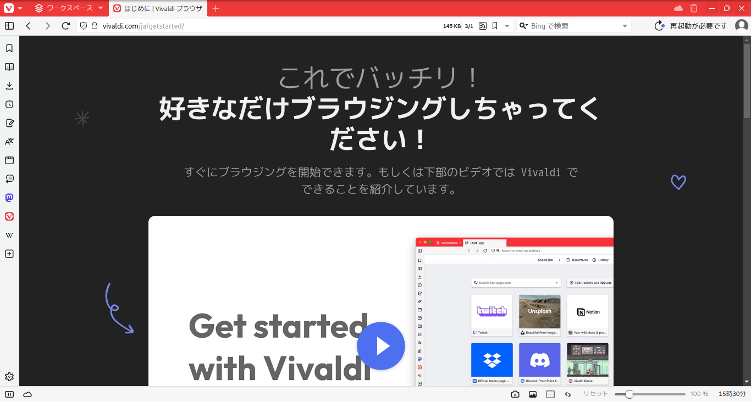Screen dimensions: 751x402
Task: Open the Bookmarks panel
Action: click(9, 48)
